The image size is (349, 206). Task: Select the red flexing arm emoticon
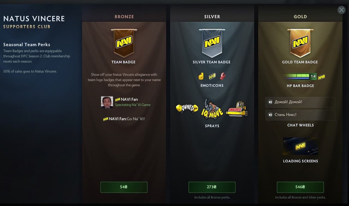[x=223, y=76]
